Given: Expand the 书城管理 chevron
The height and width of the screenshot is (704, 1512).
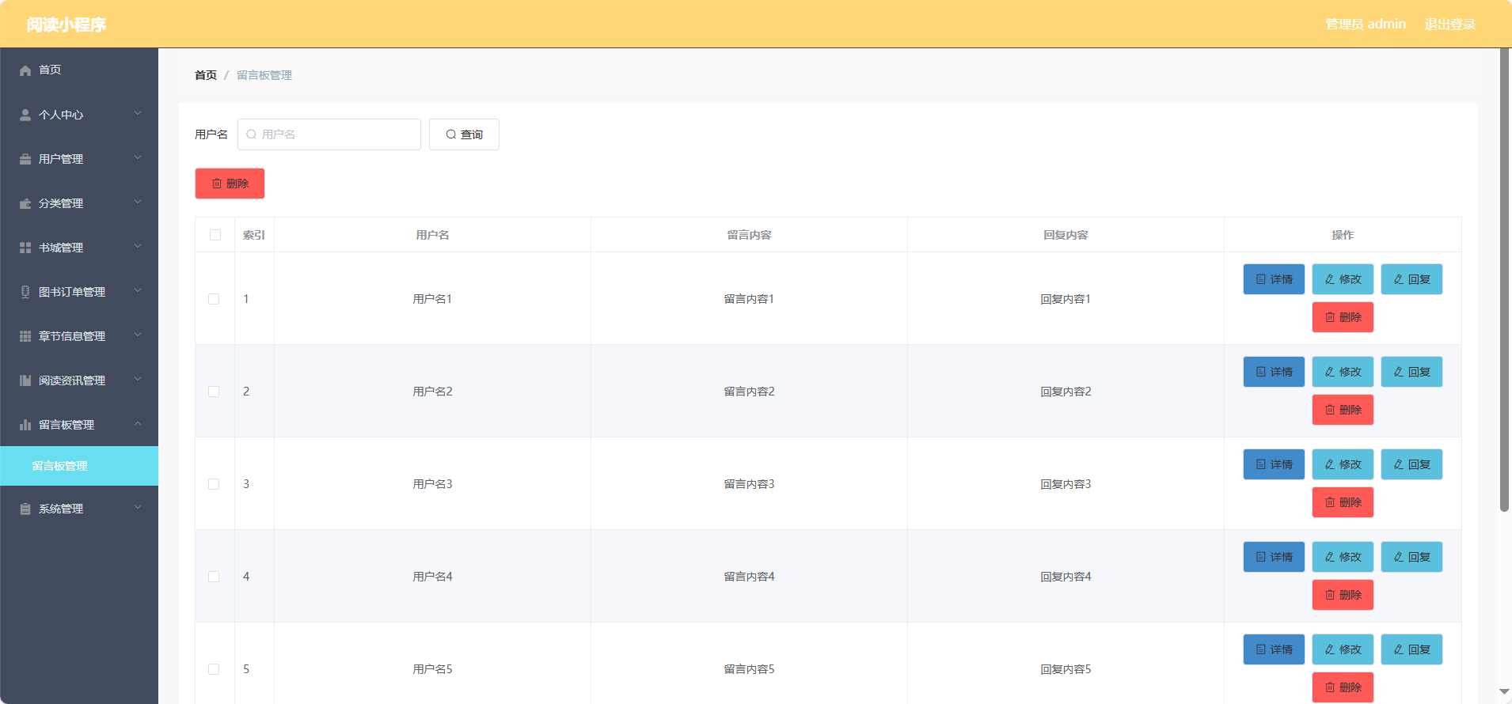Looking at the screenshot, I should 138,247.
